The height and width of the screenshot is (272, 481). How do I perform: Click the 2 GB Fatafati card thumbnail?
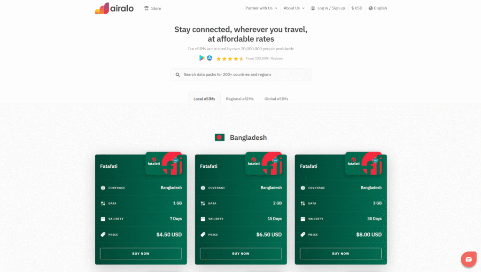(264, 163)
